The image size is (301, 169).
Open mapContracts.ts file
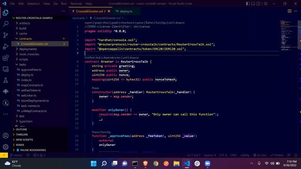pyautogui.click(x=32, y=85)
